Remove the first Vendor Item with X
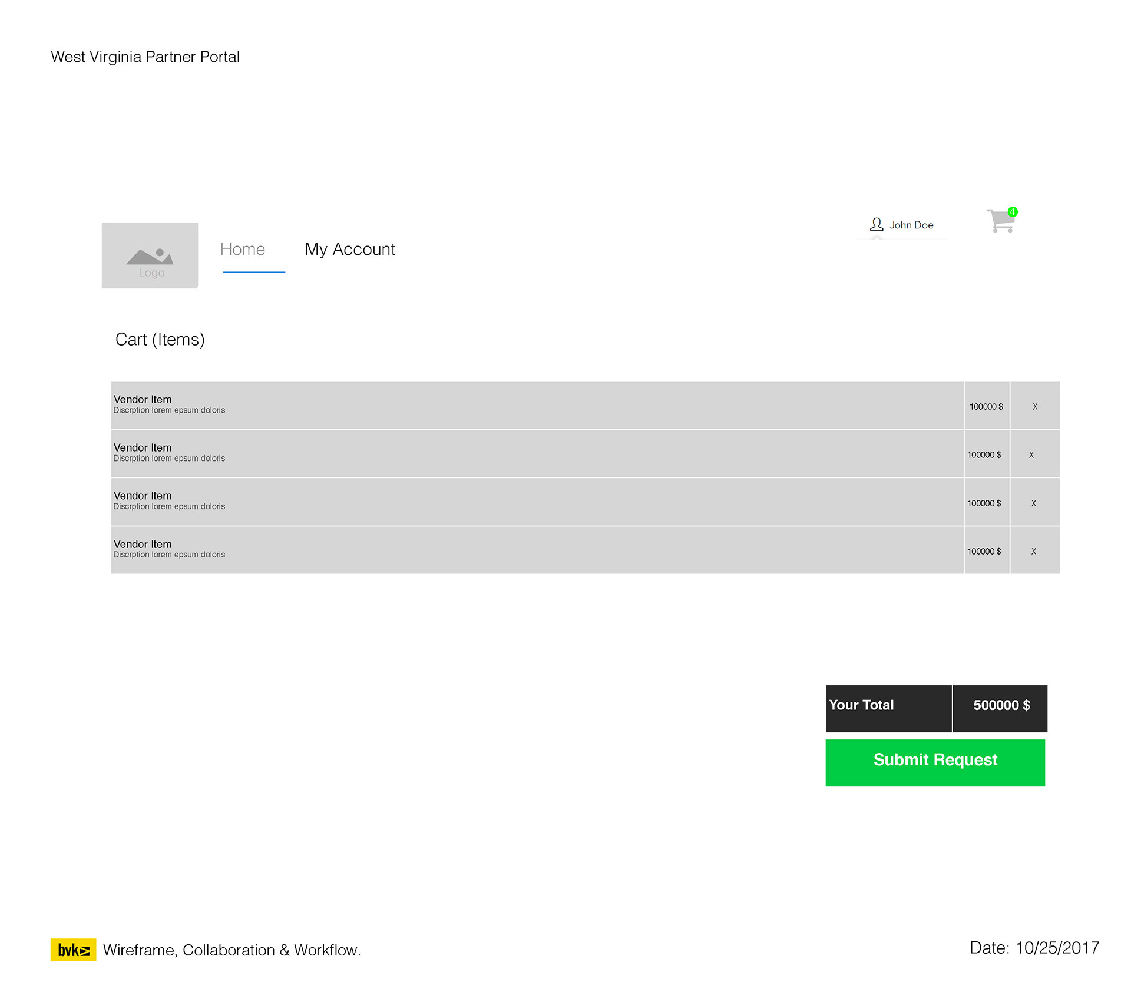This screenshot has width=1131, height=989. click(x=1035, y=407)
